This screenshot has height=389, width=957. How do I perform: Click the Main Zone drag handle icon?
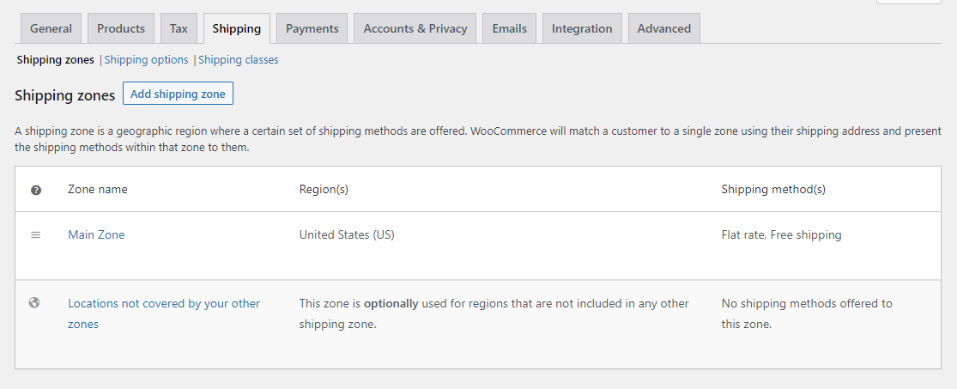click(x=36, y=234)
